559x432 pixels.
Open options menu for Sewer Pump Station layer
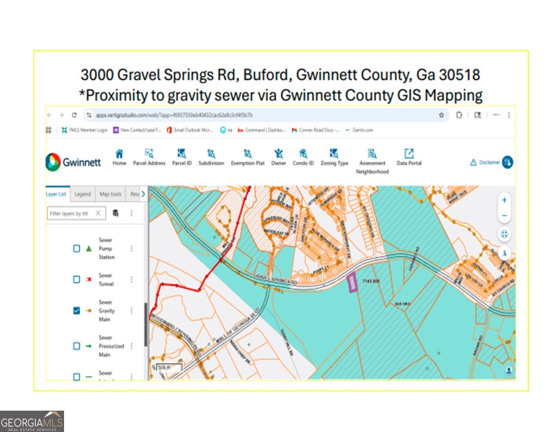coord(131,249)
